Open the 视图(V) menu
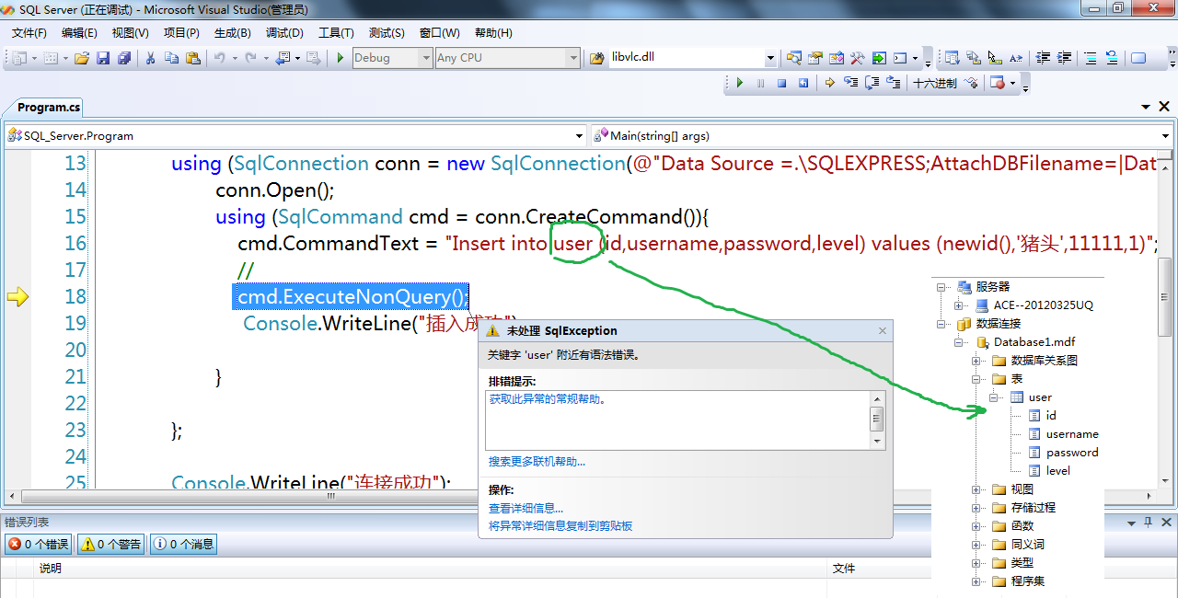This screenshot has height=598, width=1178. (130, 33)
